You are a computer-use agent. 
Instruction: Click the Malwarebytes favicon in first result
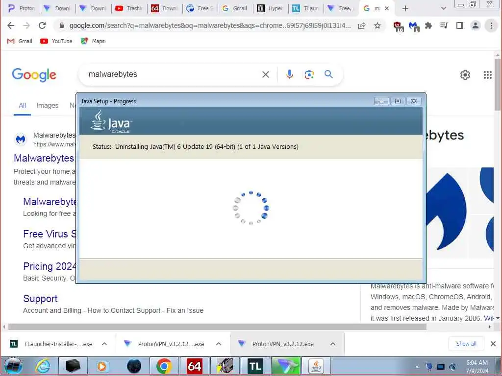click(21, 140)
